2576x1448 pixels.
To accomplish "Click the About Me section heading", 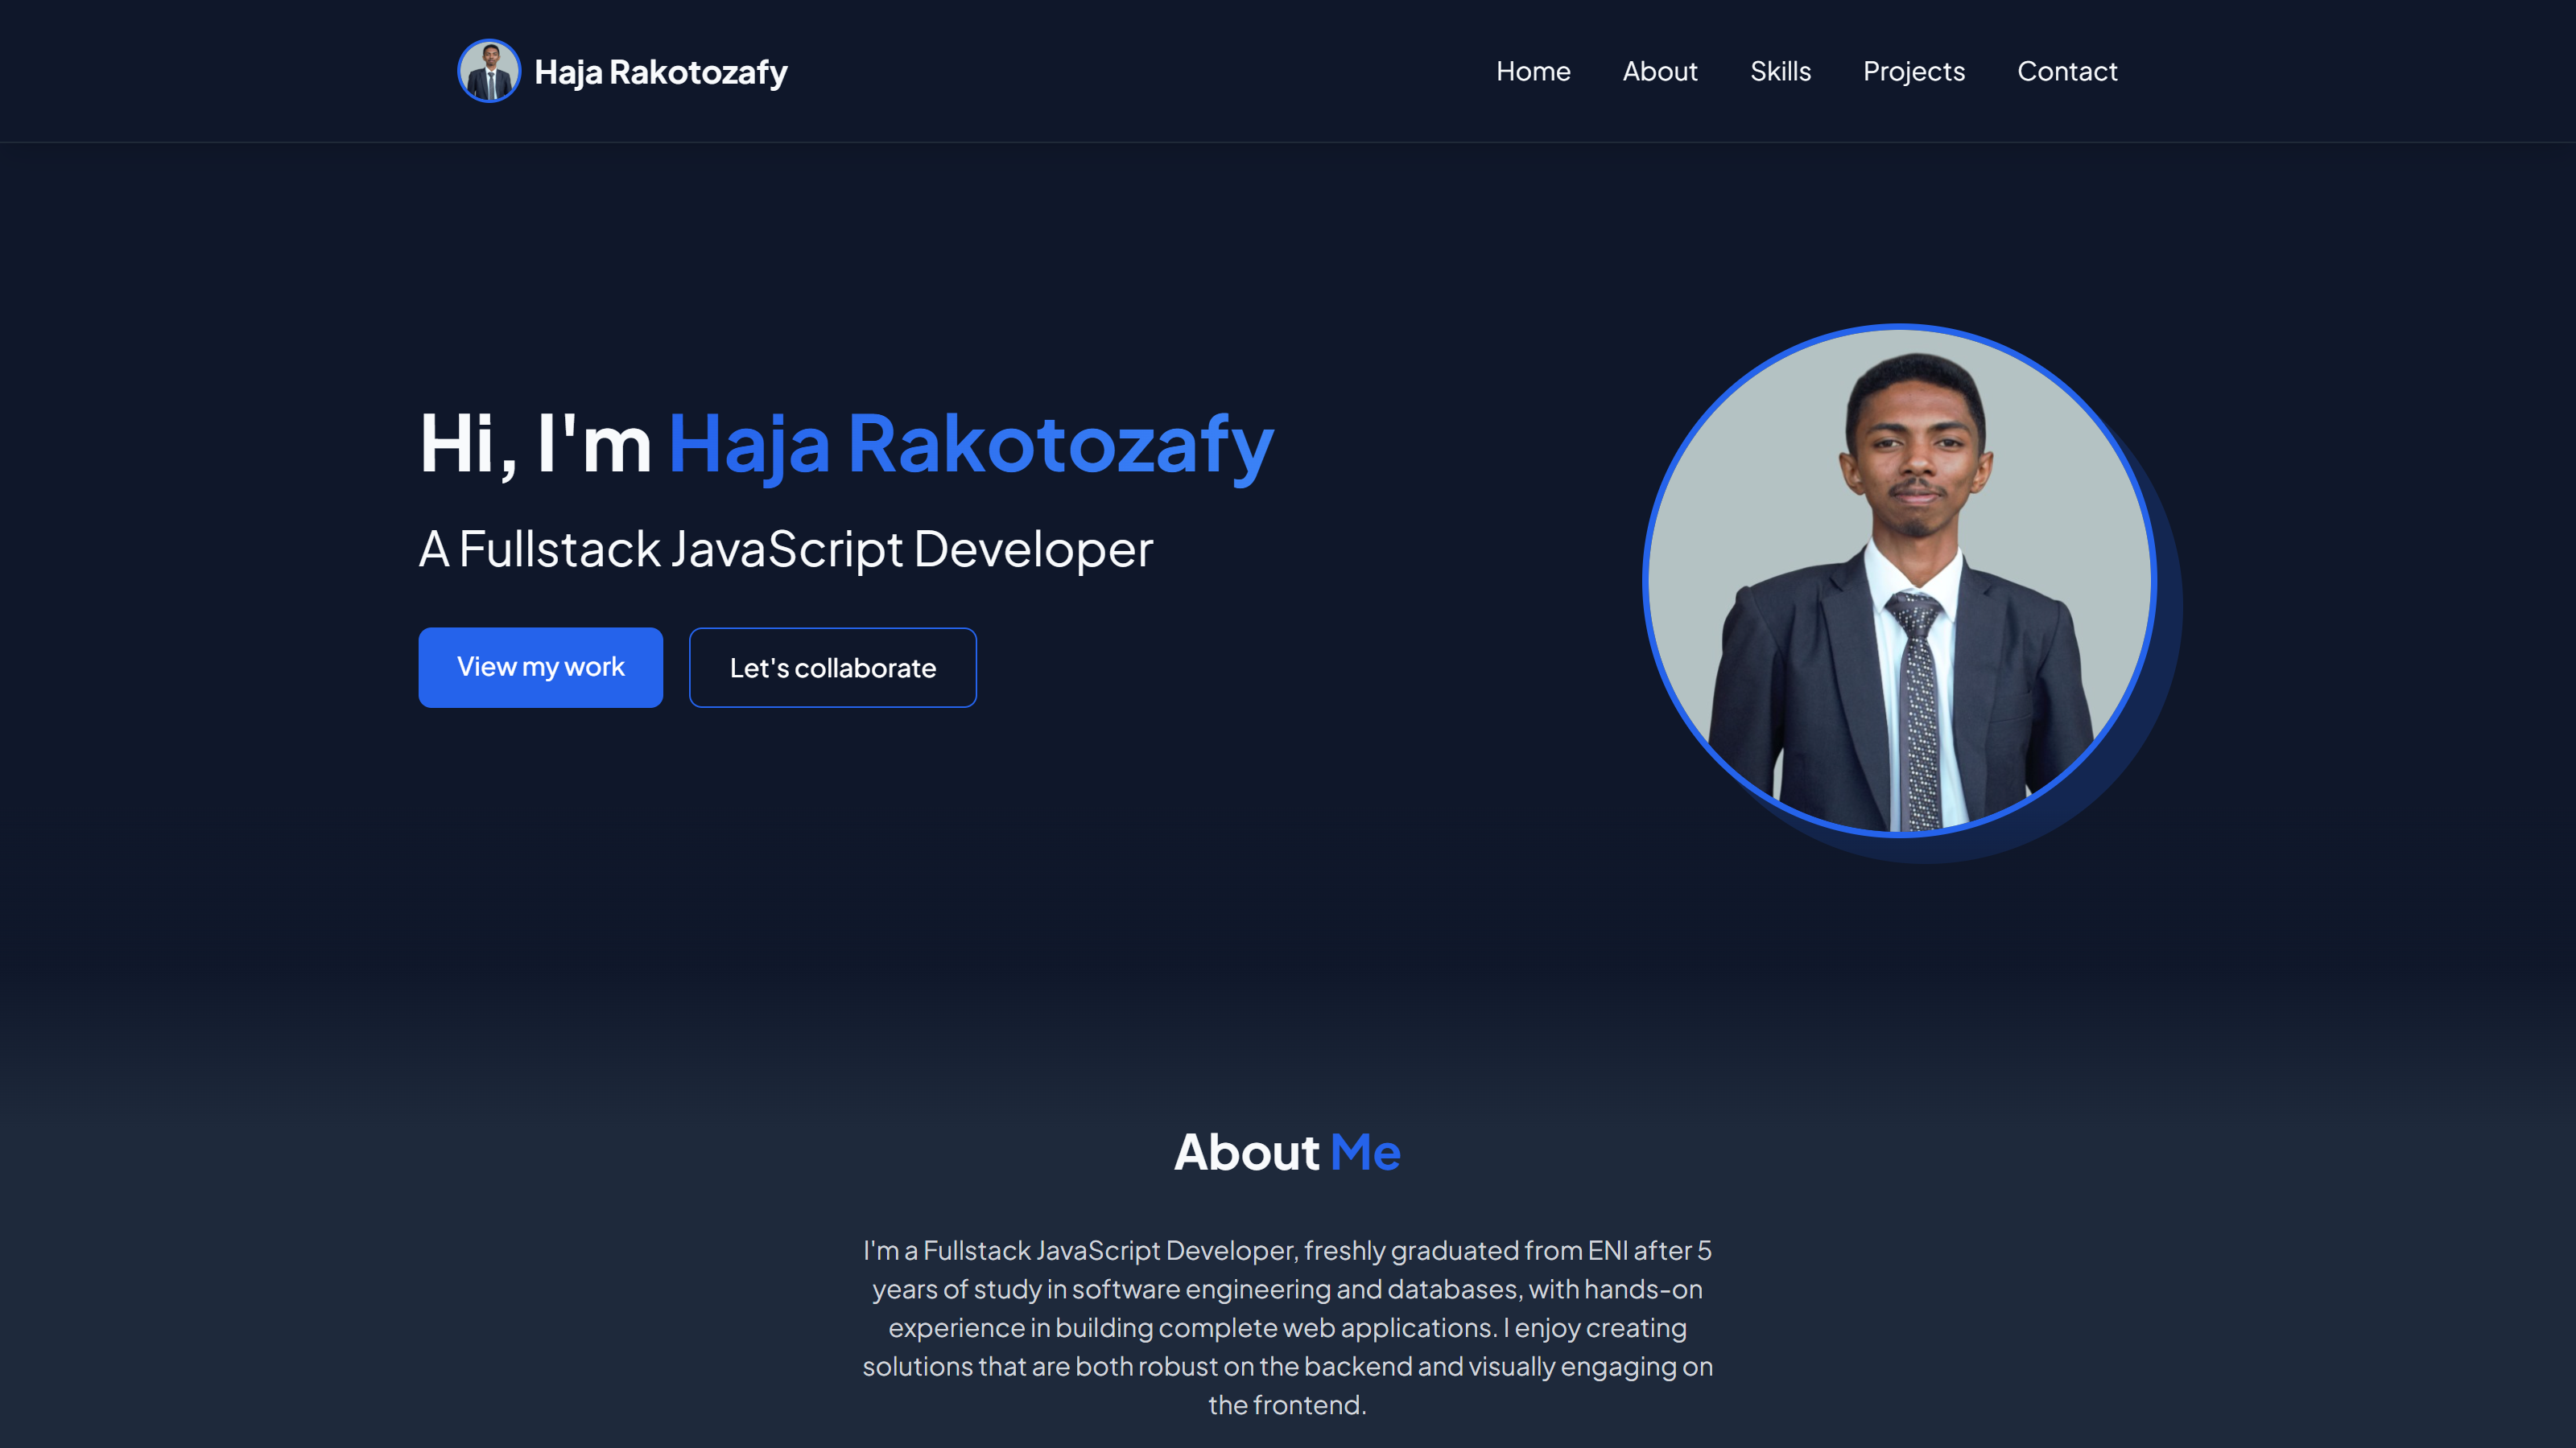I will tap(1288, 1152).
